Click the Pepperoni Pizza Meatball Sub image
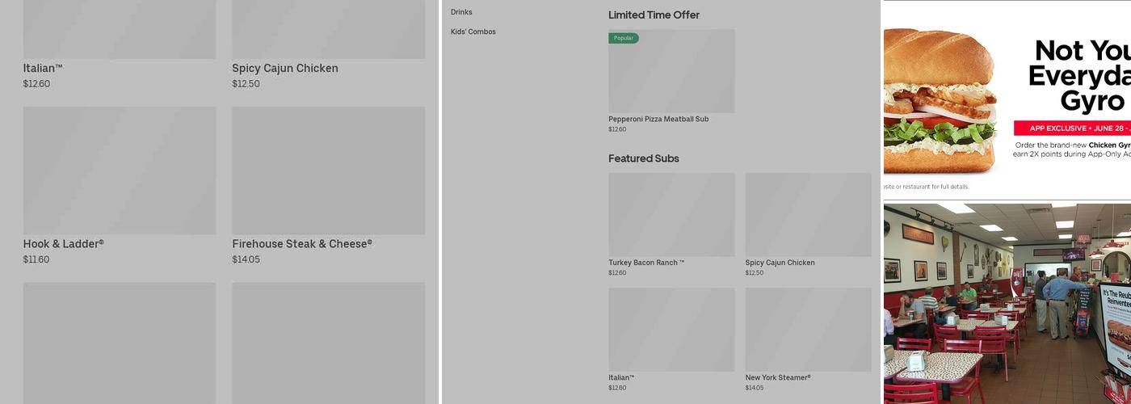The image size is (1131, 404). click(x=671, y=73)
